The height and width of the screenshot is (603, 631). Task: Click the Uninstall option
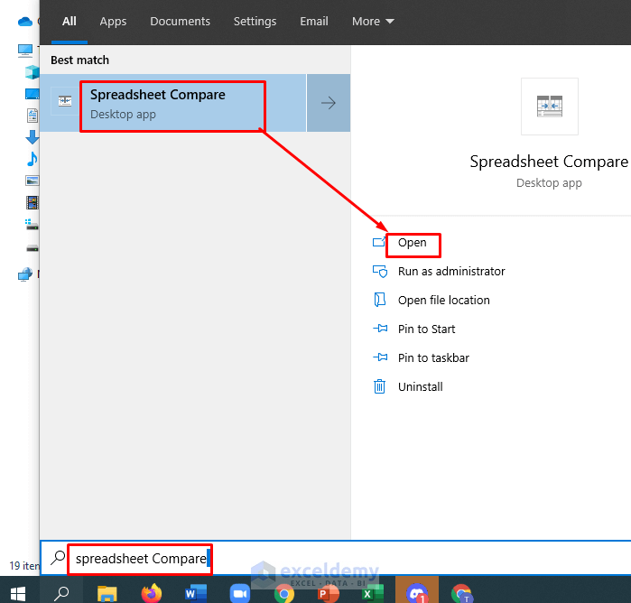(420, 387)
